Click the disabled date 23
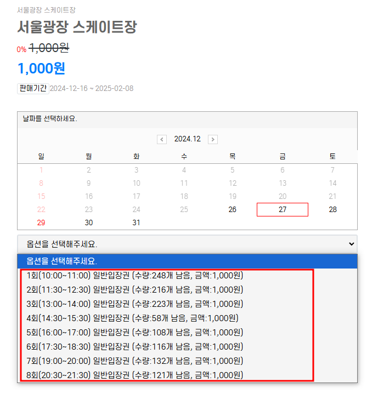This screenshot has width=378, height=394. tap(89, 209)
